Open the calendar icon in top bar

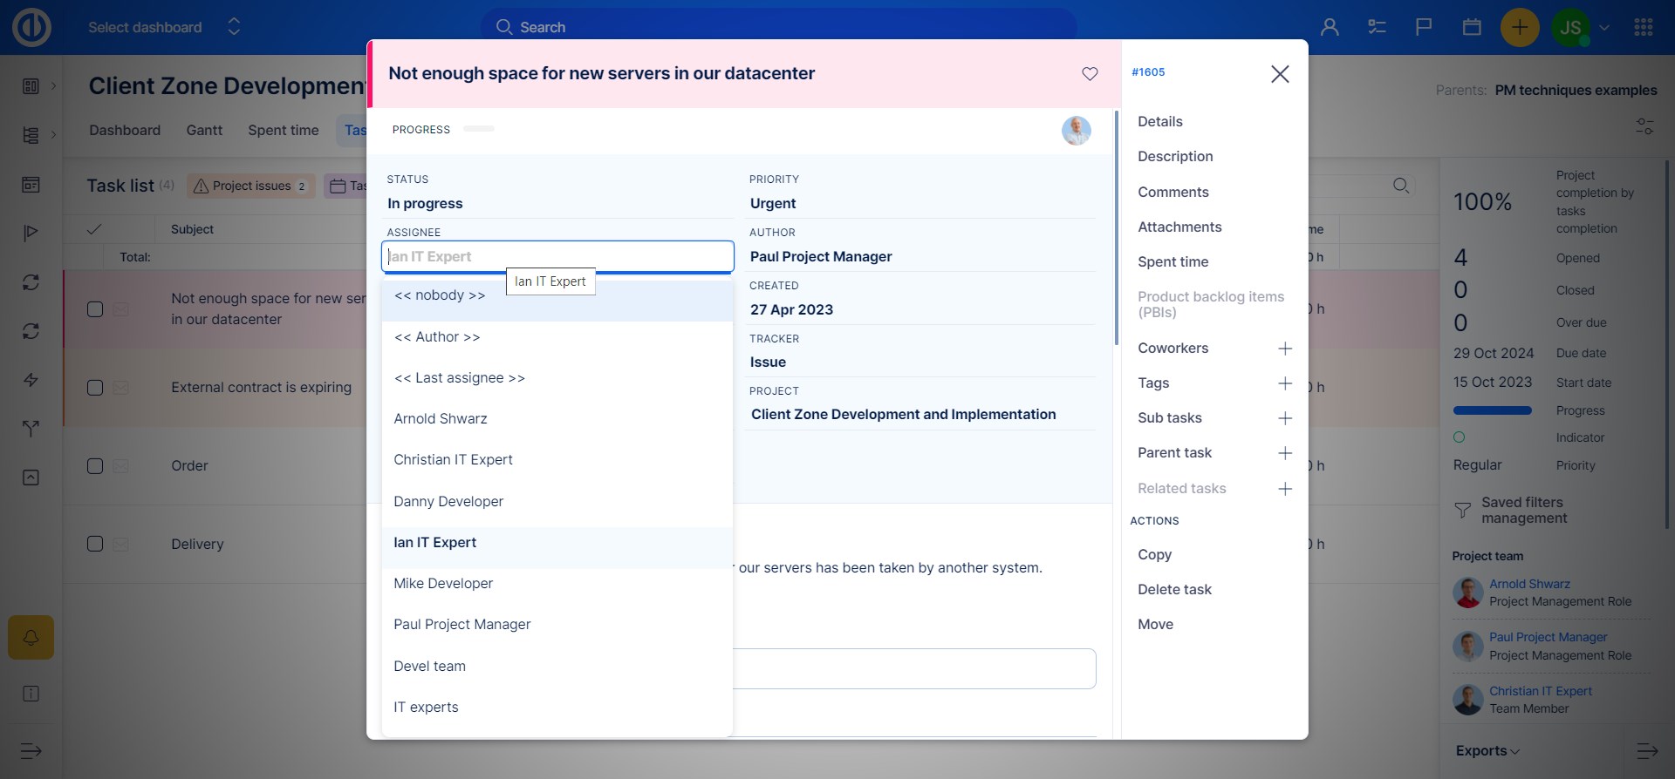[1472, 27]
